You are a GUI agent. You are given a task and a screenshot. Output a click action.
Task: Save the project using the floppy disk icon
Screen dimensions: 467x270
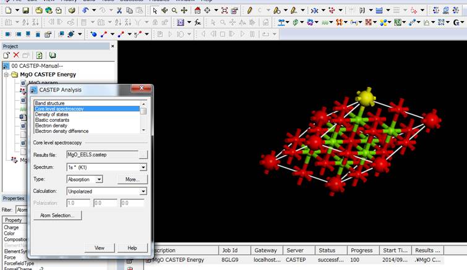click(26, 11)
